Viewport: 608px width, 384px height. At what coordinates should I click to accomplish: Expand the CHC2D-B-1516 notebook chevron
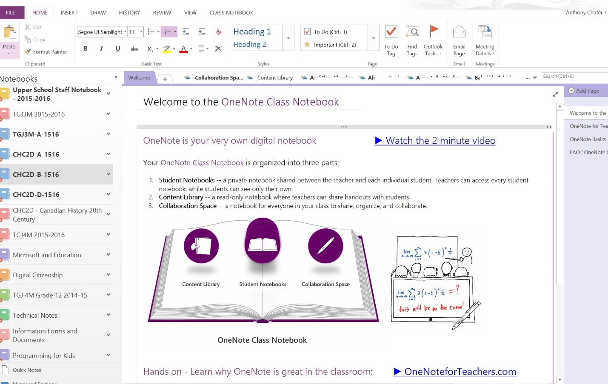point(108,174)
